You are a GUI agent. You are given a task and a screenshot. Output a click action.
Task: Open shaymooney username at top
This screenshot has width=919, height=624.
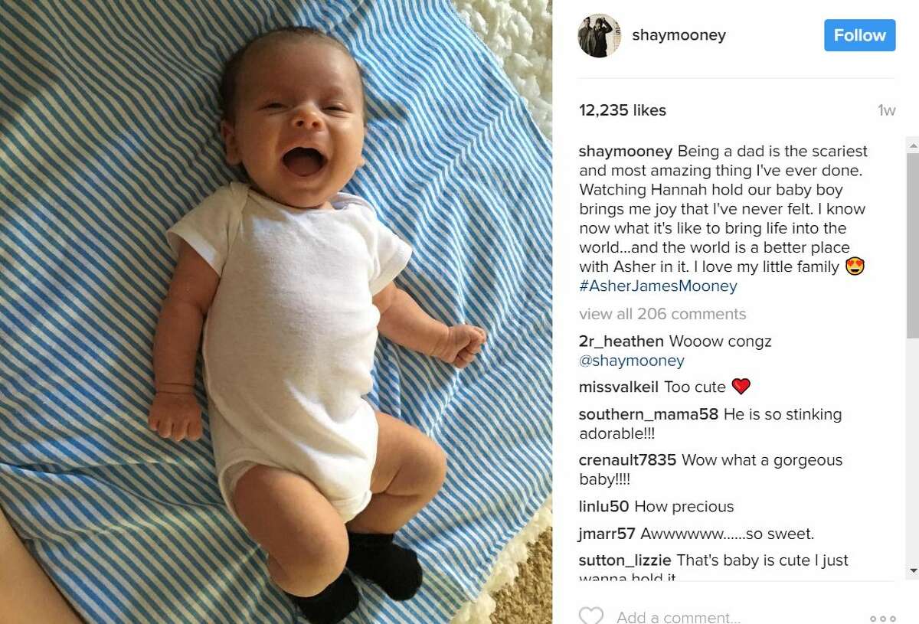coord(679,35)
